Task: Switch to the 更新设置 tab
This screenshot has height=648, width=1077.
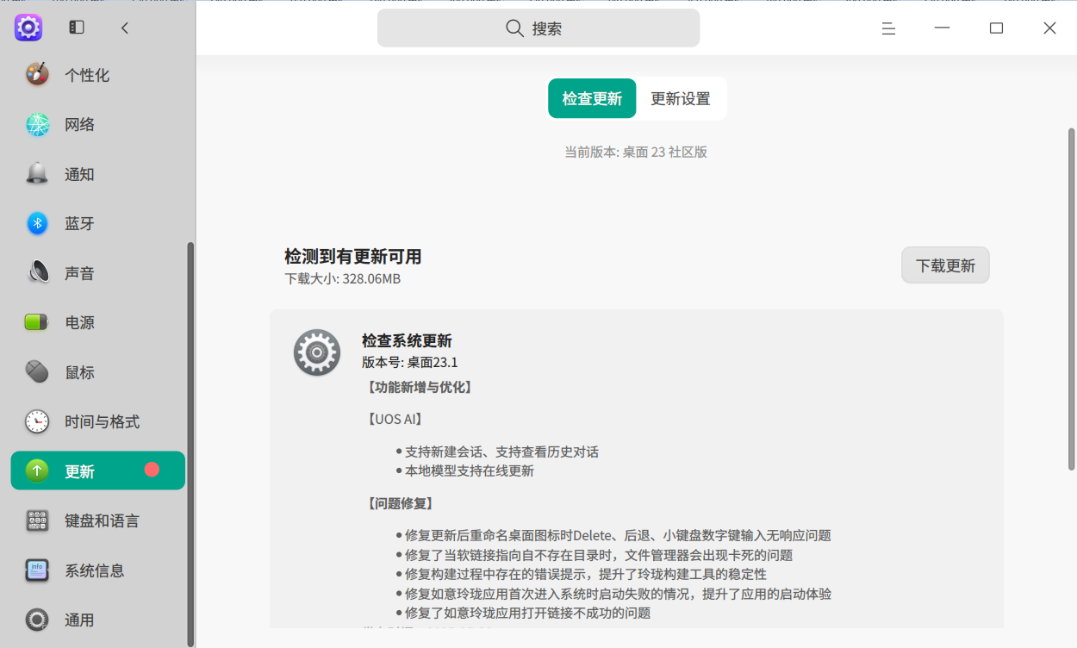Action: pos(681,98)
